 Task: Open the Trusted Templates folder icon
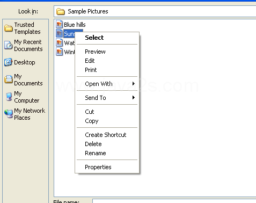(8, 28)
